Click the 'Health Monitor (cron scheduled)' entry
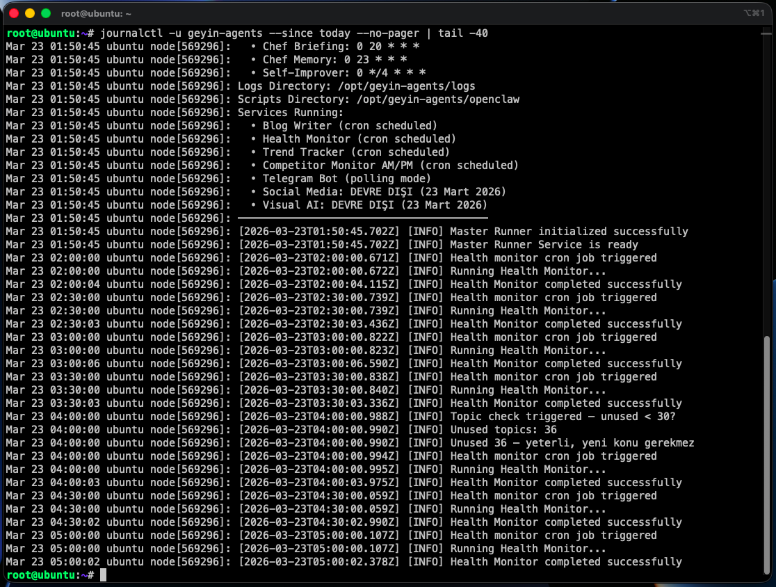Image resolution: width=776 pixels, height=587 pixels. [359, 138]
